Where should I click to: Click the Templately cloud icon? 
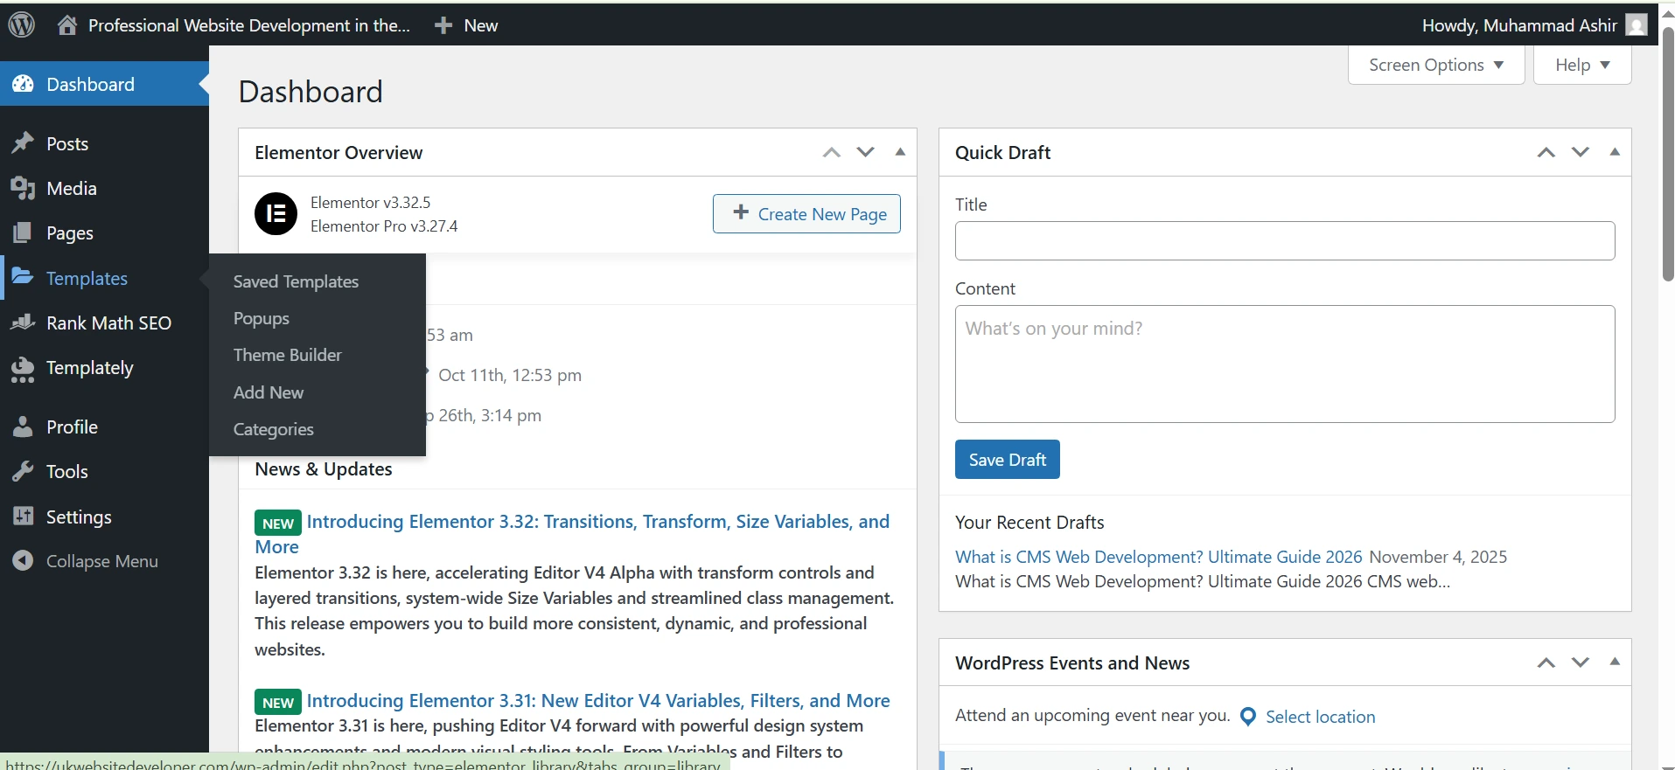coord(23,369)
